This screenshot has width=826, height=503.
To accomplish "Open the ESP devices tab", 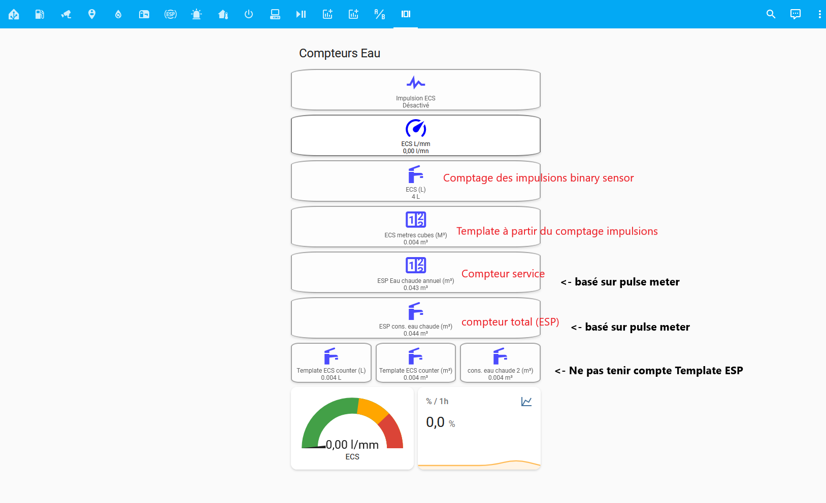I will 171,14.
